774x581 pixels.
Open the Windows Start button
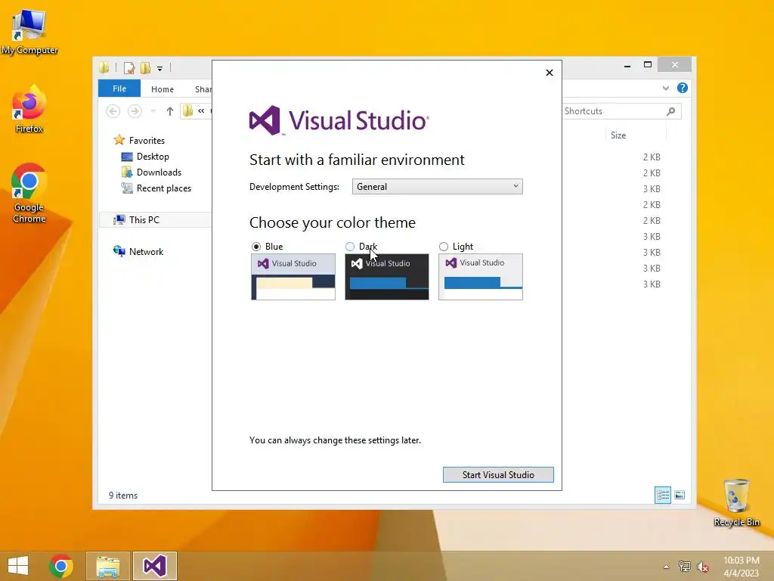(18, 566)
